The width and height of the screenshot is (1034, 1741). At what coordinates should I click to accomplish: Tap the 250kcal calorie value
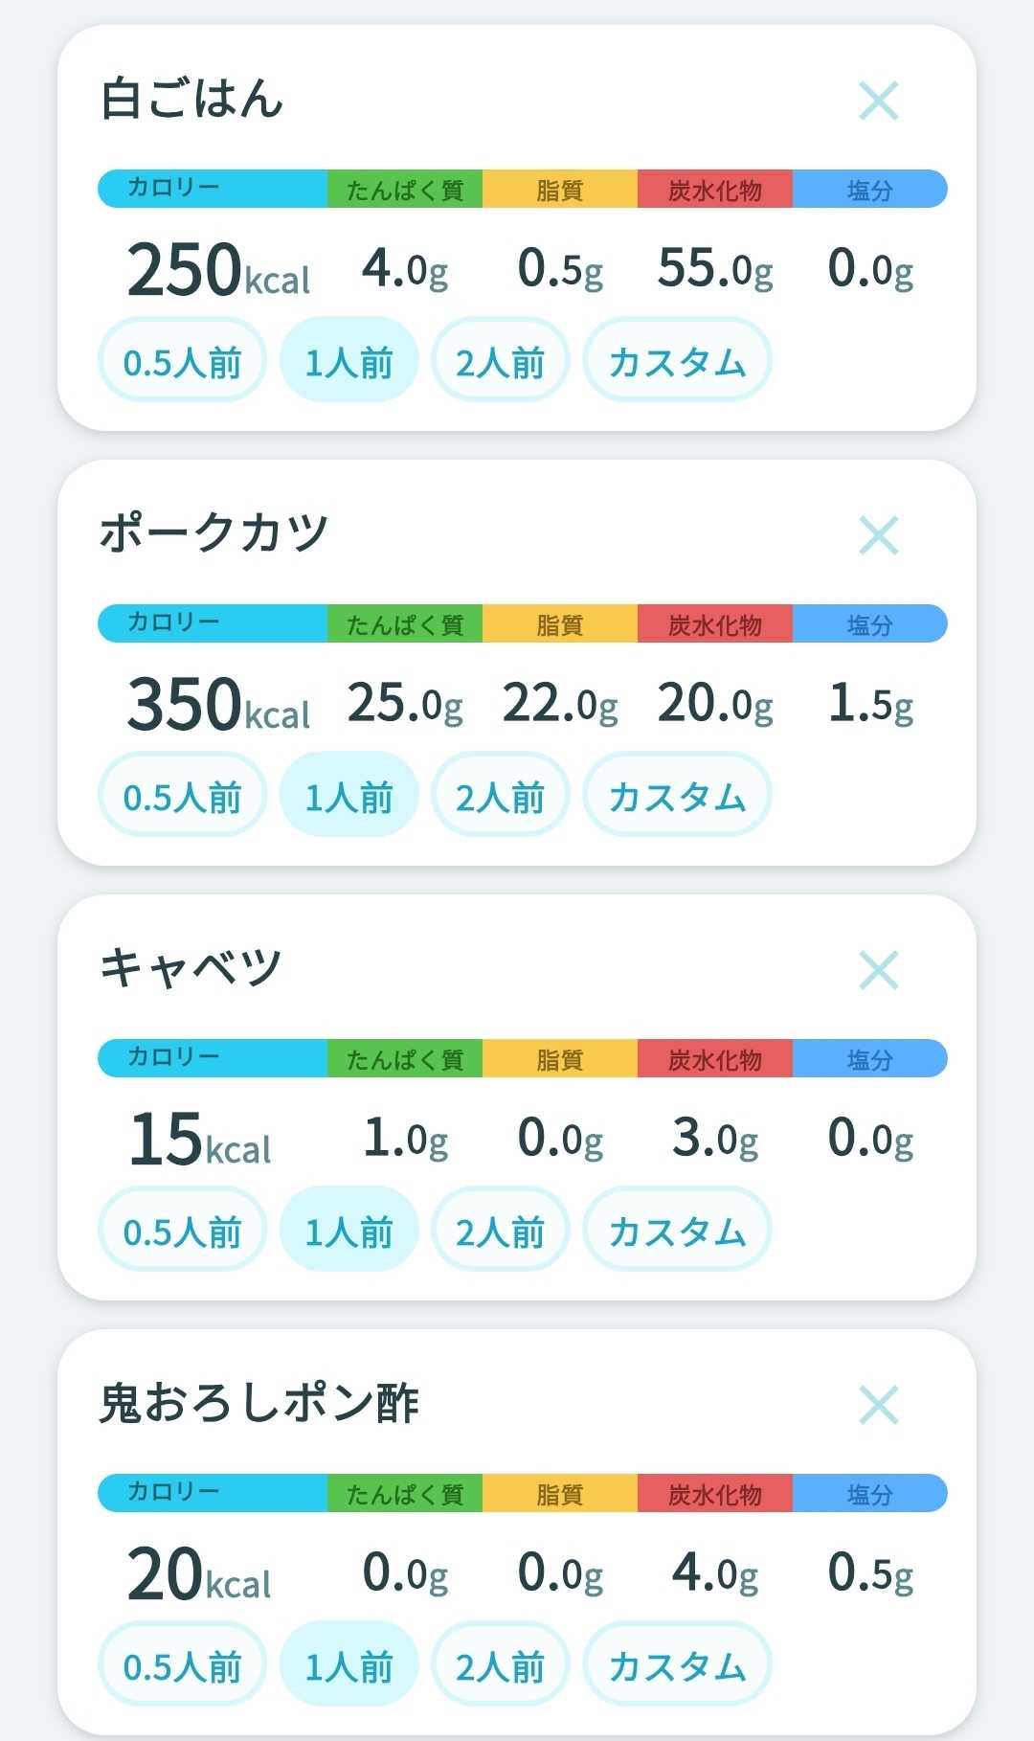(x=218, y=269)
